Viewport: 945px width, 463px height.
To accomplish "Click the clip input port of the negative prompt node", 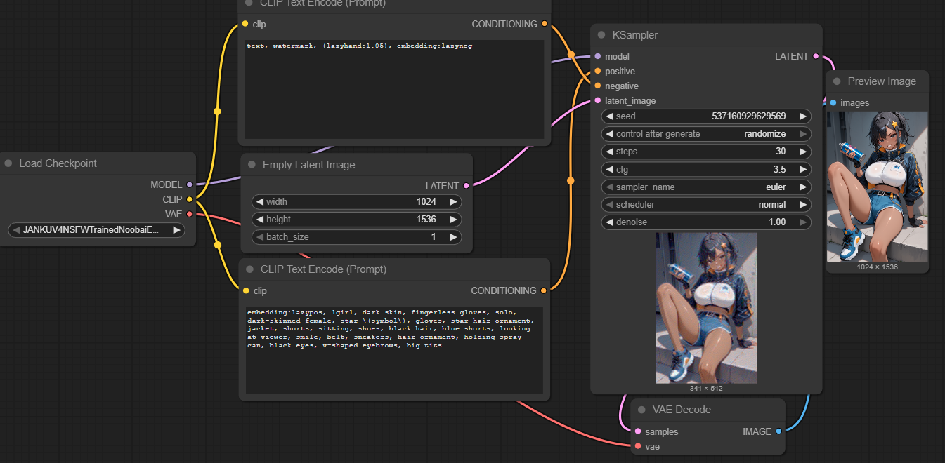I will coord(245,24).
